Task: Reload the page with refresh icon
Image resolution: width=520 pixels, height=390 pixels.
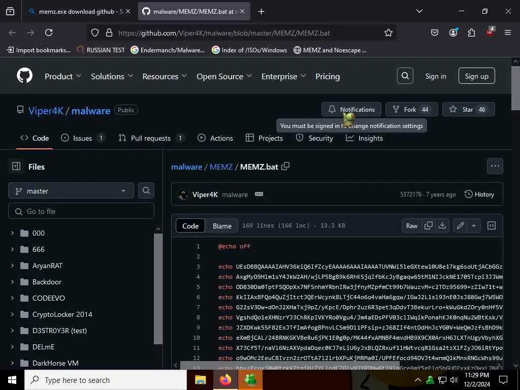Action: (49, 32)
